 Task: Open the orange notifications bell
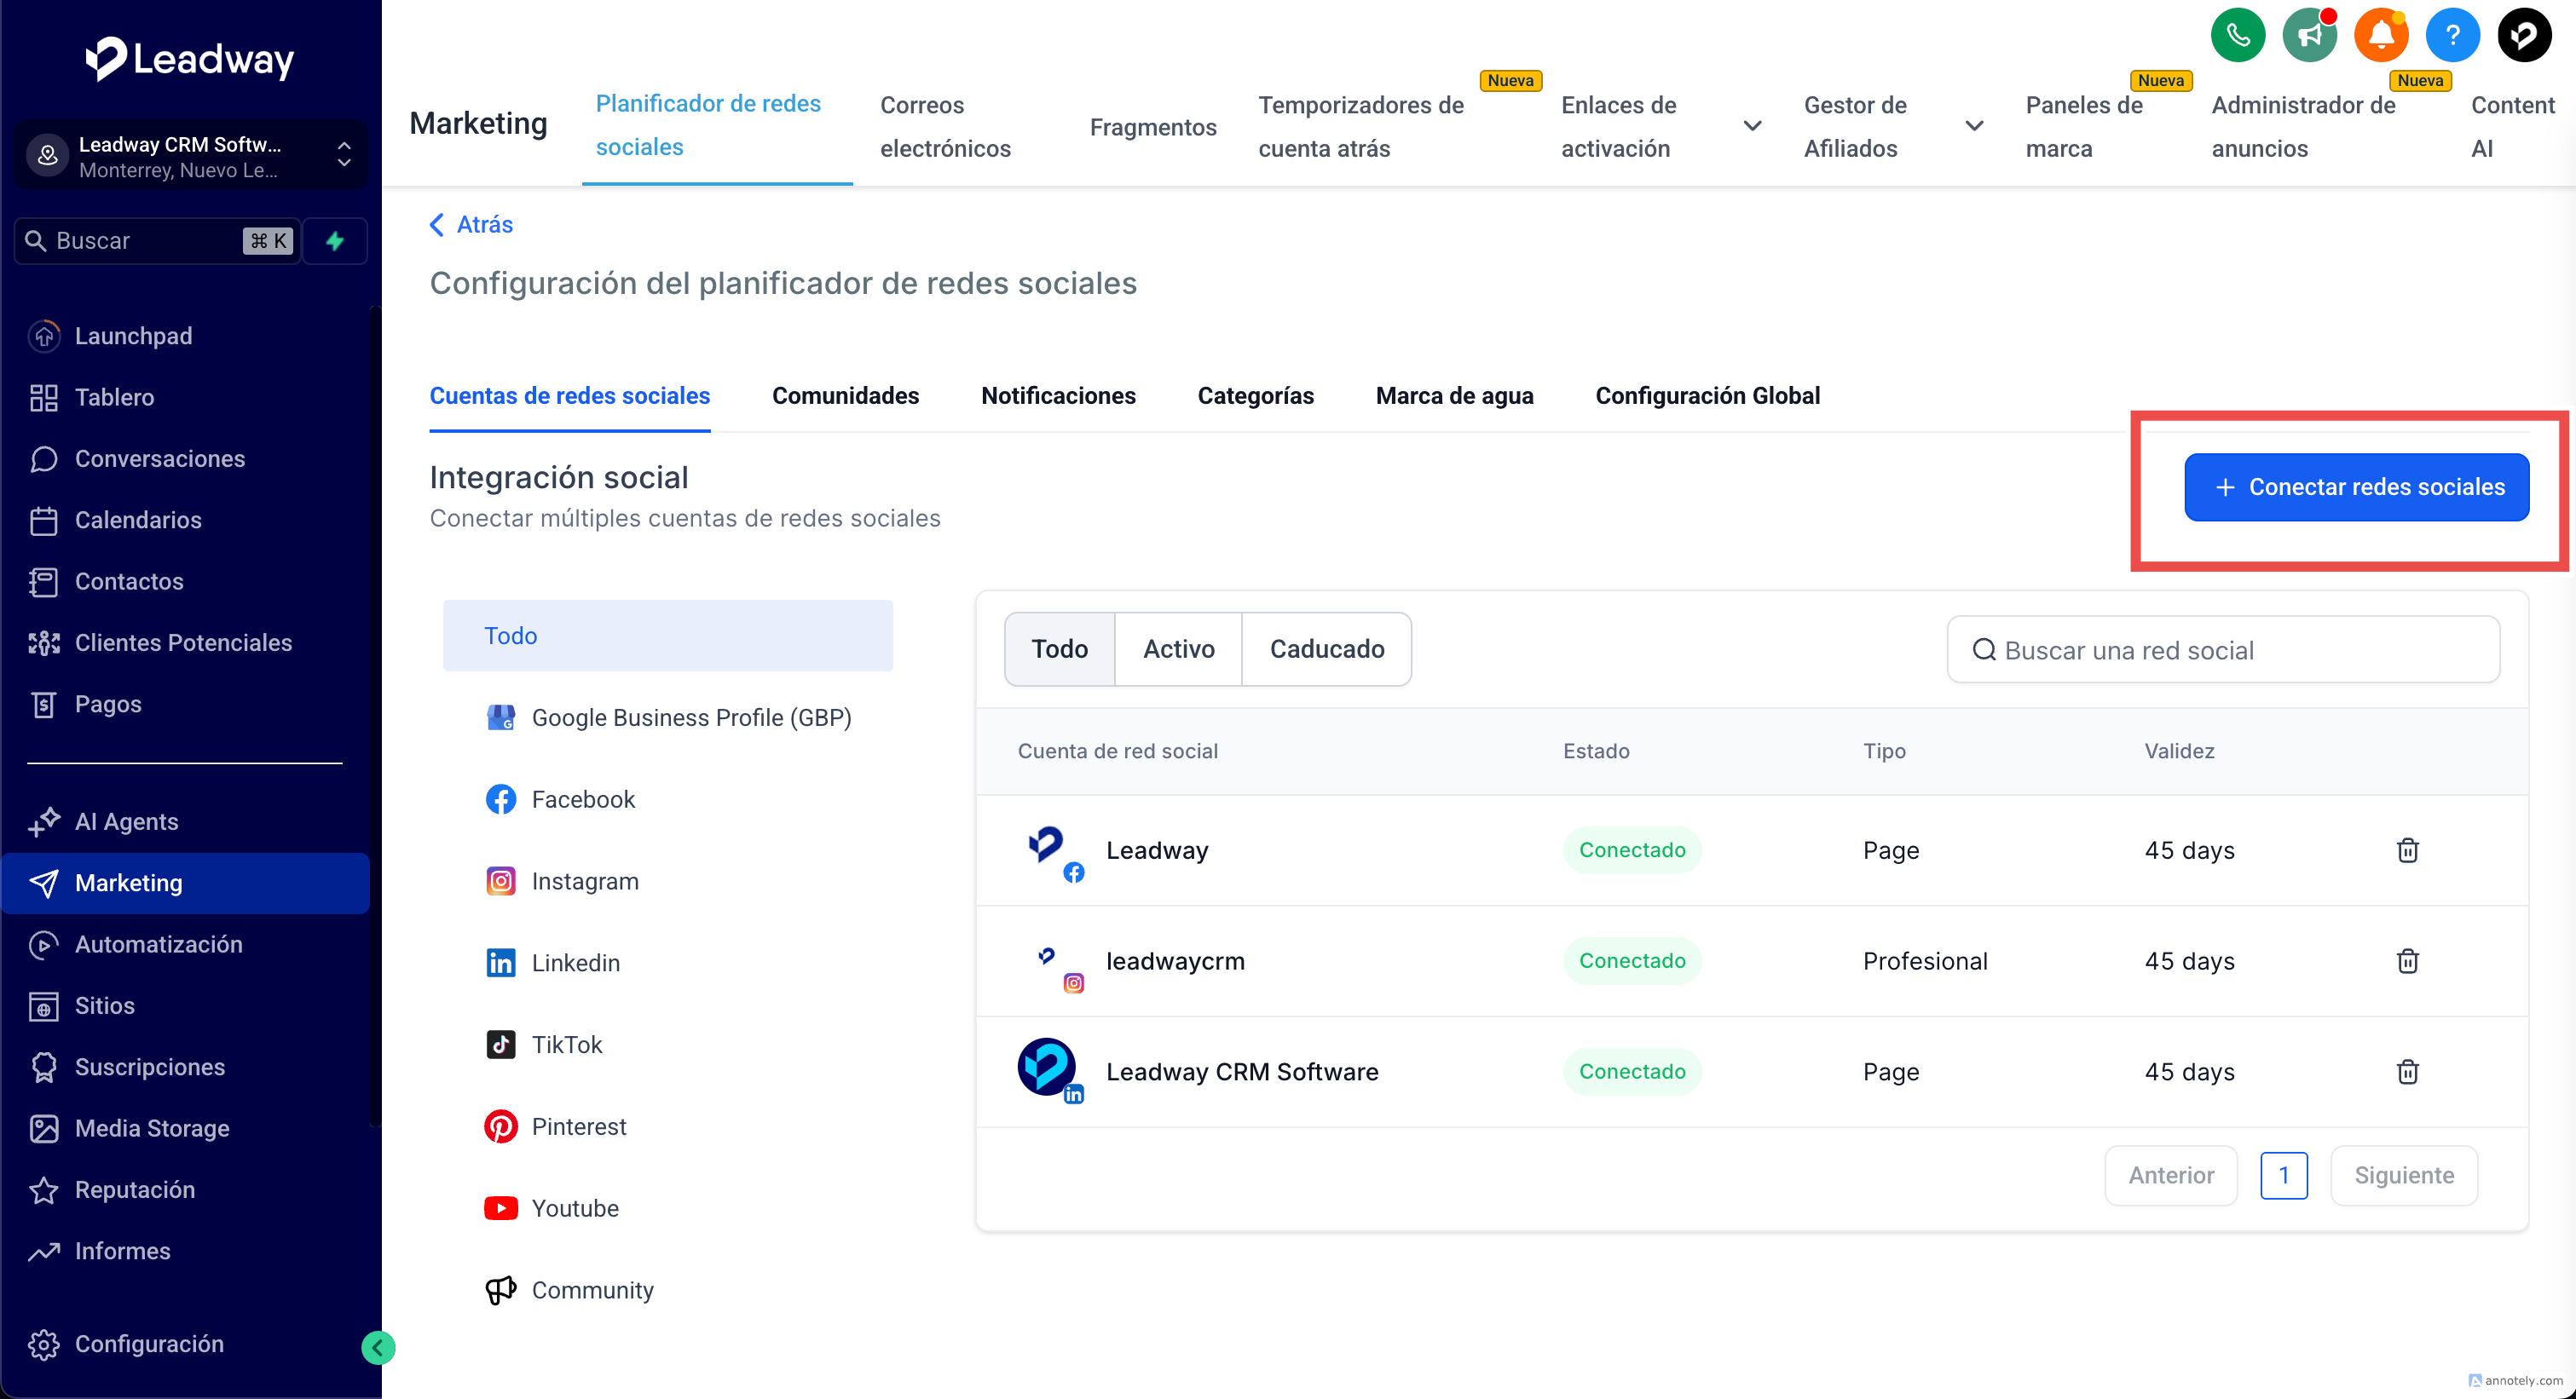[x=2381, y=36]
